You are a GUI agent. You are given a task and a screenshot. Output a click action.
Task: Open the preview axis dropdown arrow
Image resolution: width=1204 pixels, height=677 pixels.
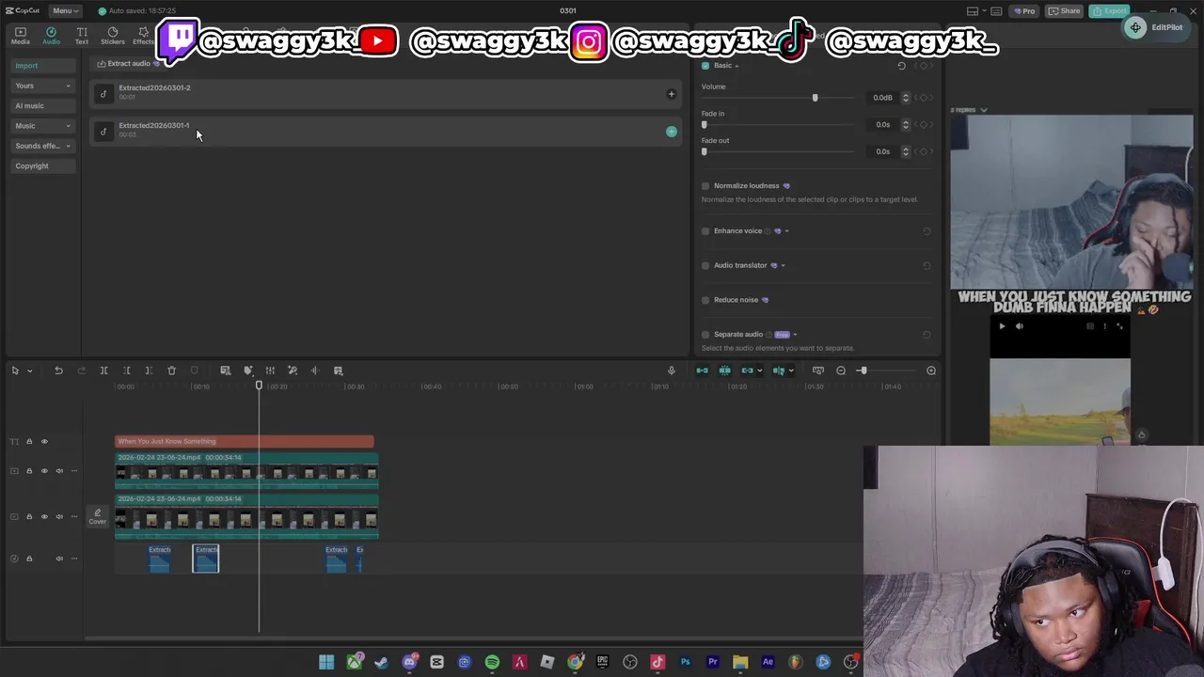coord(791,370)
